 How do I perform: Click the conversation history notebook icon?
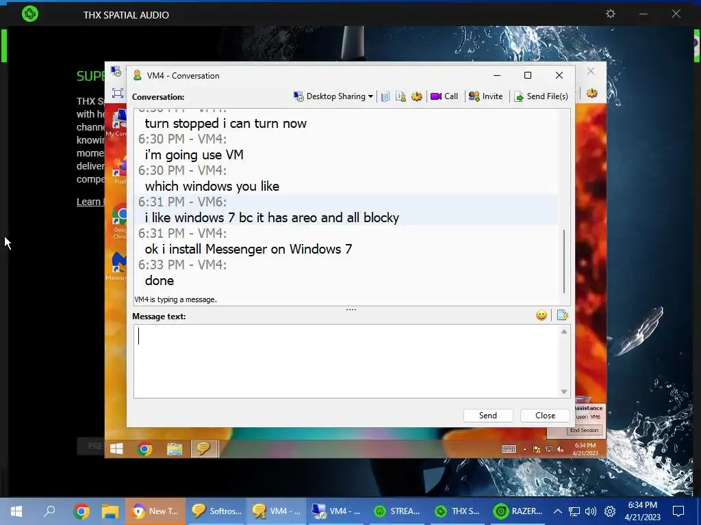[x=385, y=96]
